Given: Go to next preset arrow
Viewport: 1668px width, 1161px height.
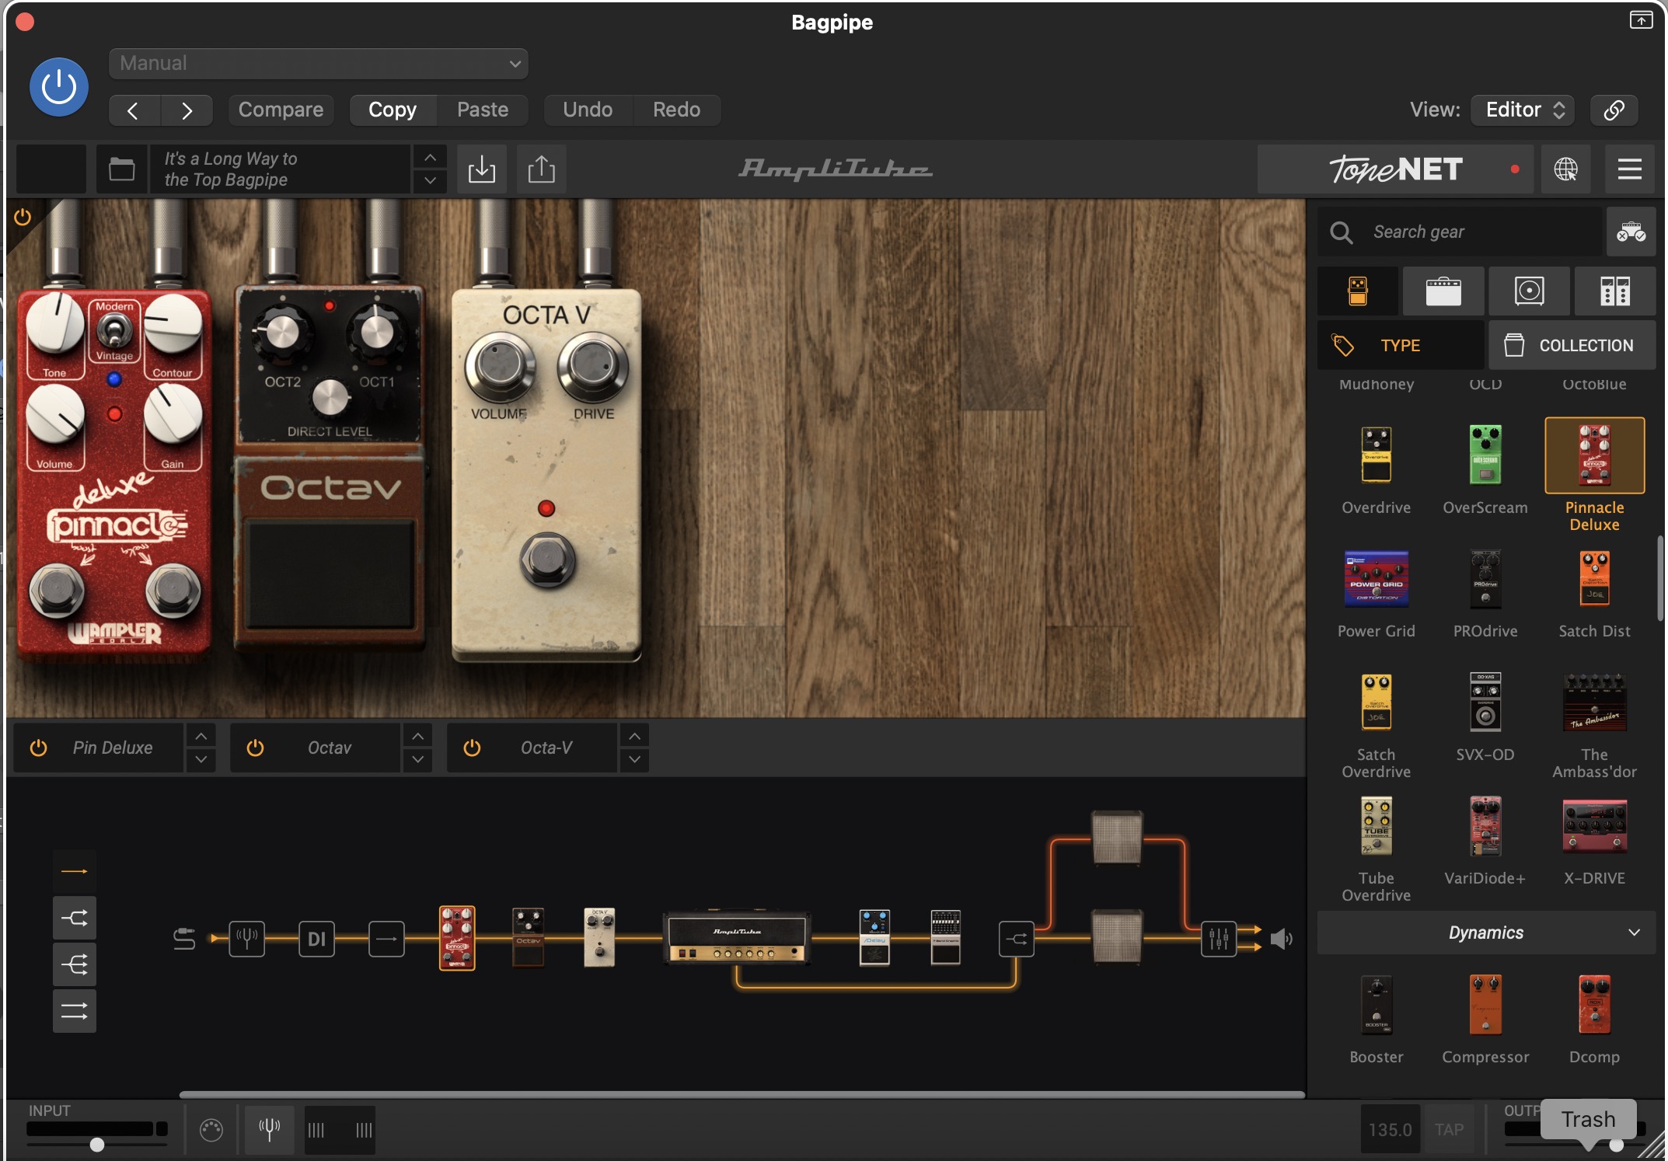Looking at the screenshot, I should coord(187,110).
